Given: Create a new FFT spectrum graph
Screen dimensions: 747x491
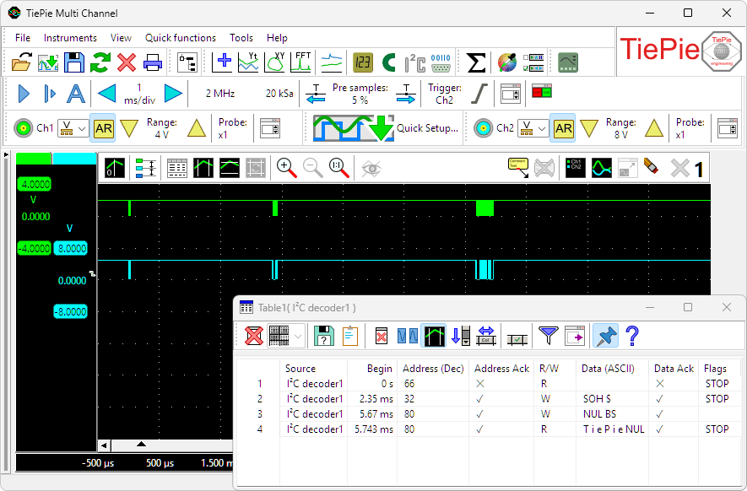Looking at the screenshot, I should tap(302, 62).
